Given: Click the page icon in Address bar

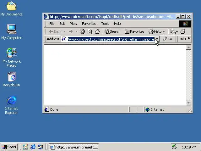Looking at the screenshot, I should click(x=64, y=39).
